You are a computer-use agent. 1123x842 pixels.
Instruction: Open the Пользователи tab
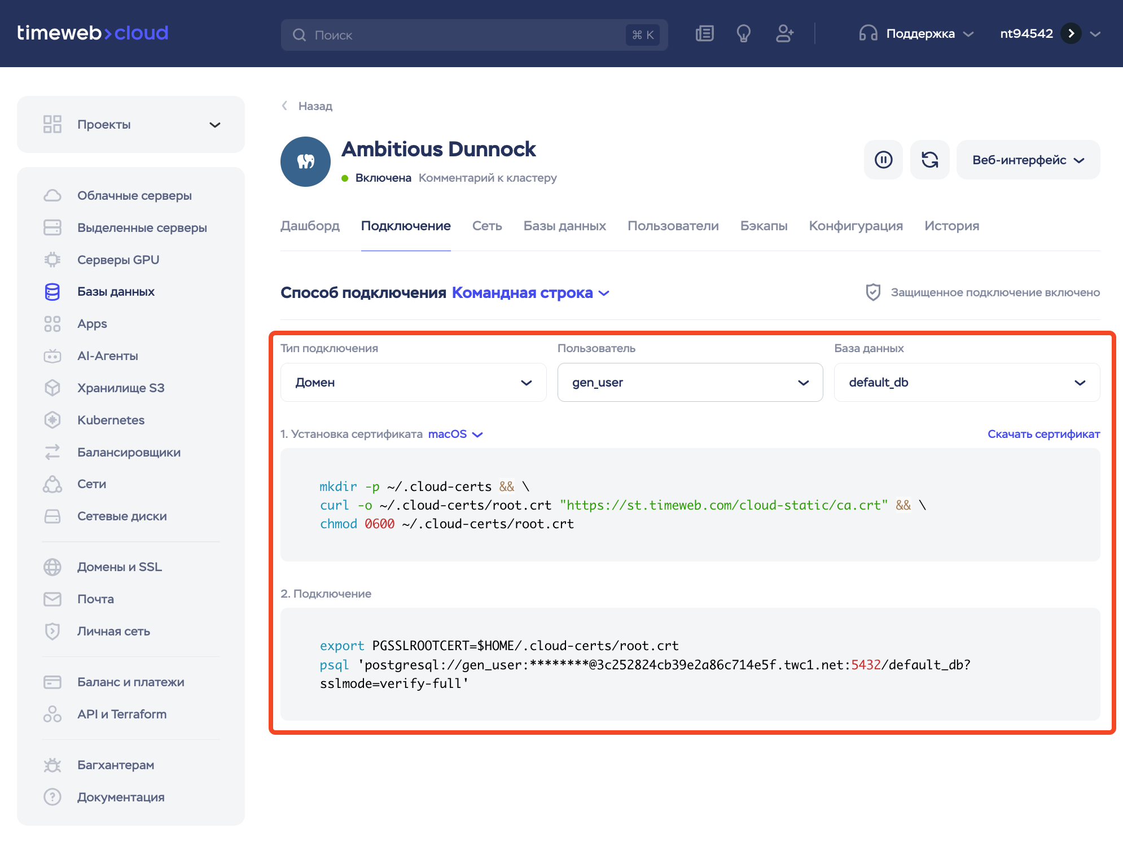(673, 226)
